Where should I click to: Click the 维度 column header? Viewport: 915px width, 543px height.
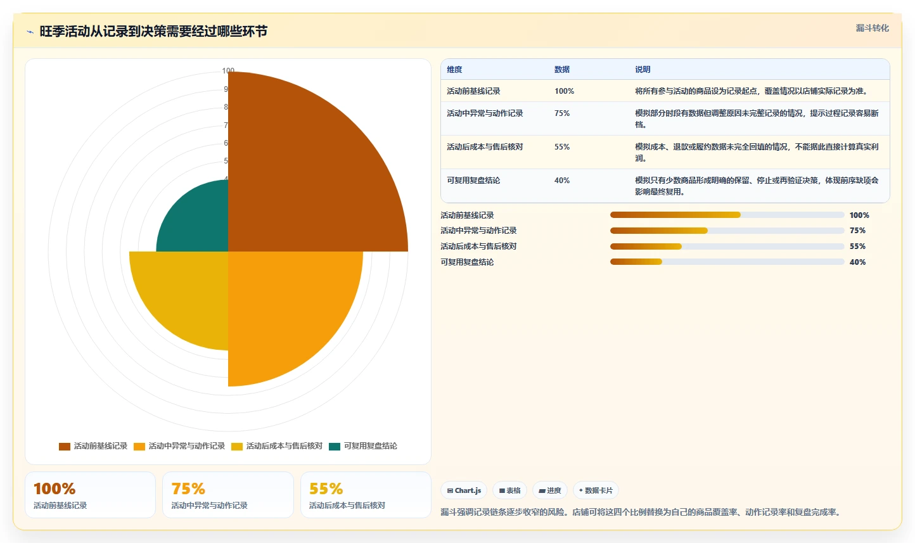click(x=454, y=70)
